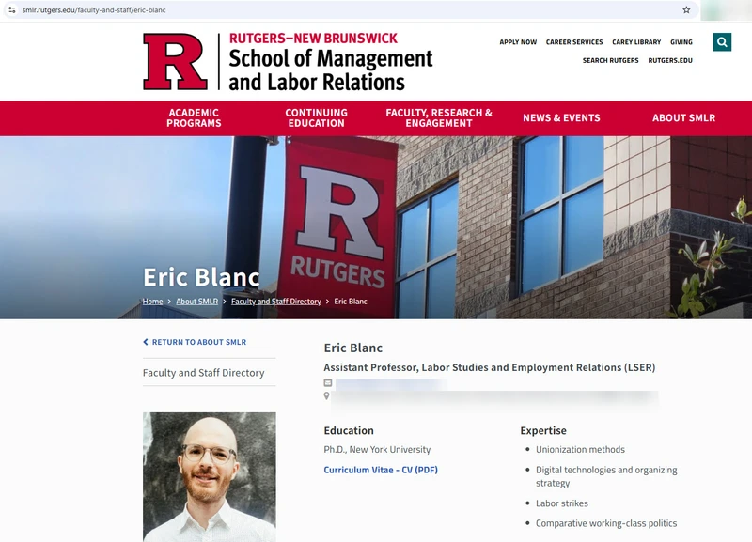
Task: Click the Education heading
Action: tap(349, 430)
